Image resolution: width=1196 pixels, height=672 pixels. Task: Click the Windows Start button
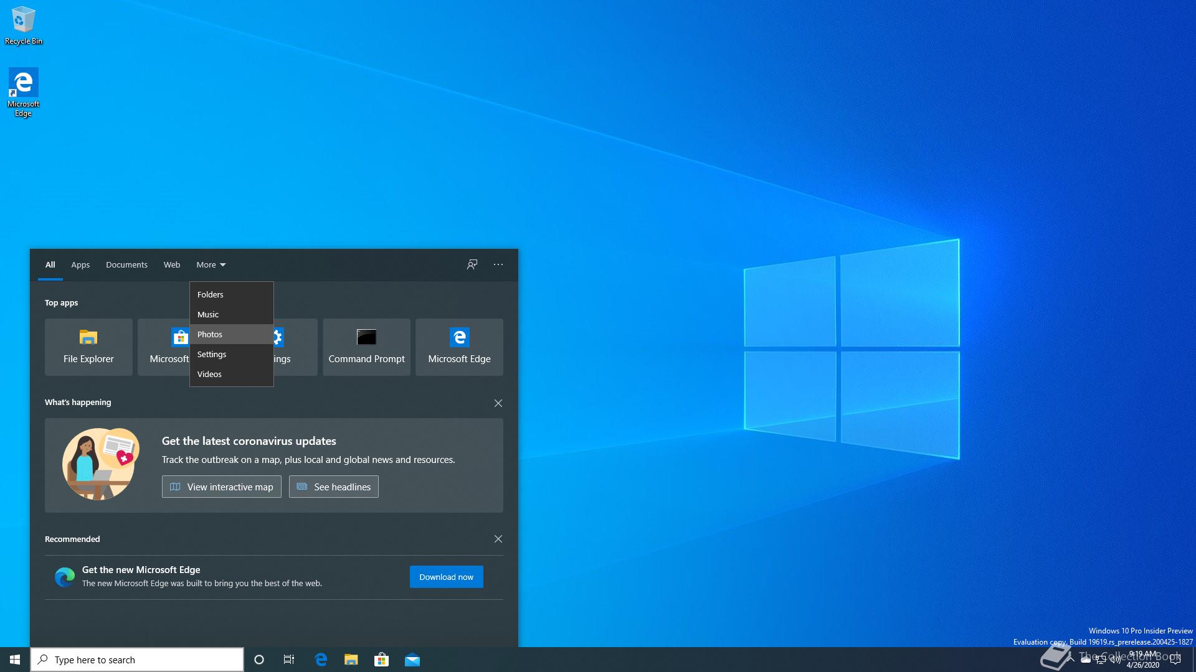15,660
